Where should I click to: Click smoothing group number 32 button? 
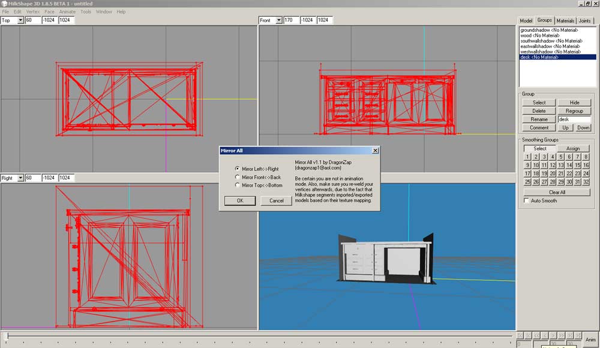click(586, 182)
